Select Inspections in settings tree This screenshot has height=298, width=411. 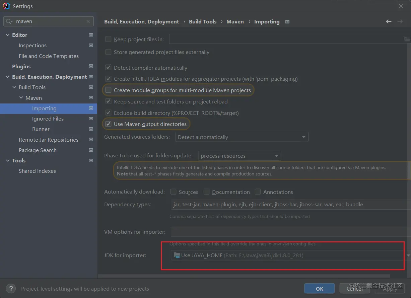[32, 45]
